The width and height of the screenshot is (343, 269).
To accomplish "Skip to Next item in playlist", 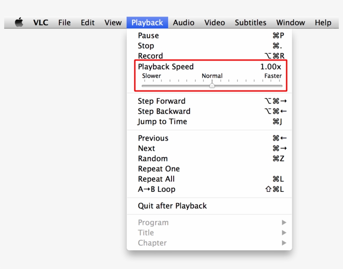I will pyautogui.click(x=146, y=148).
